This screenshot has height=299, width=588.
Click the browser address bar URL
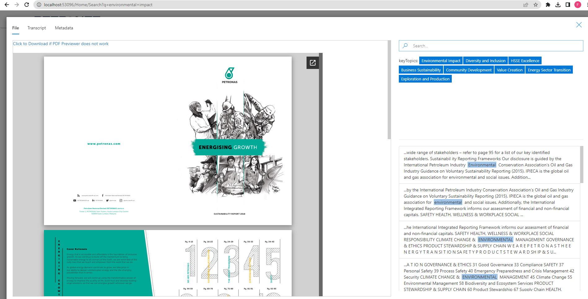(x=98, y=5)
